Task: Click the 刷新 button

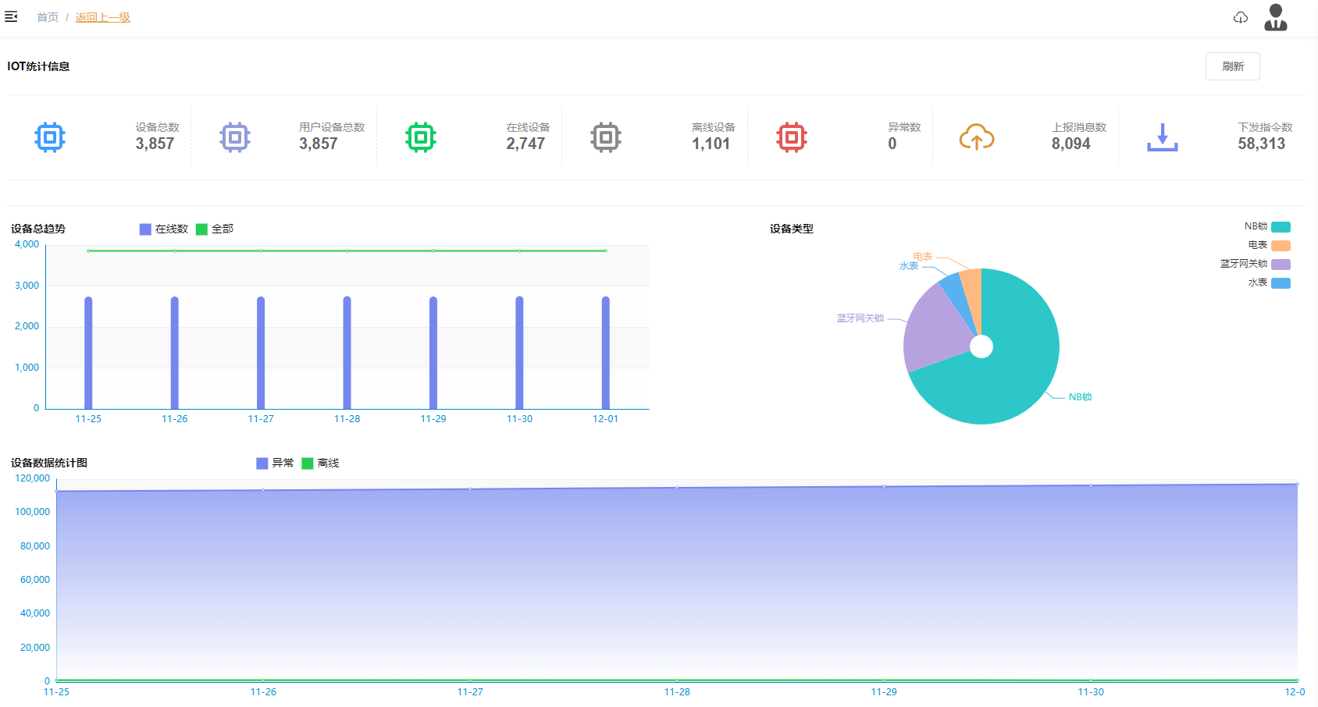Action: (1233, 66)
